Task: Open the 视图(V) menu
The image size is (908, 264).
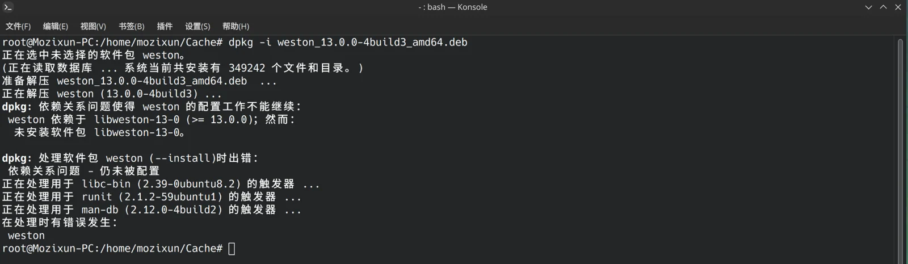Action: tap(93, 26)
